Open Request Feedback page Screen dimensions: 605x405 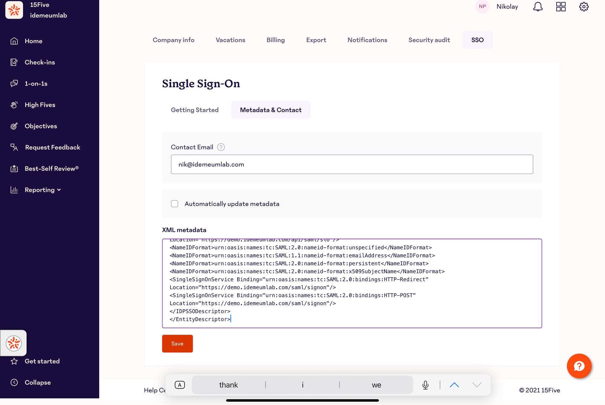[x=52, y=147]
